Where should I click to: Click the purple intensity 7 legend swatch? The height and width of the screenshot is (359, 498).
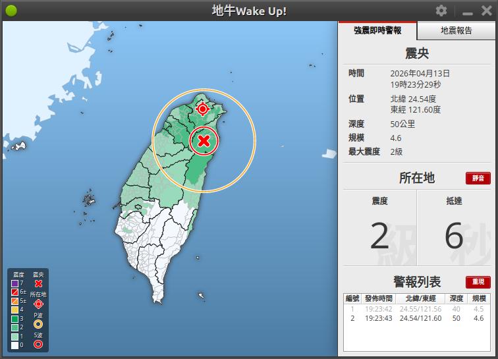pos(14,283)
